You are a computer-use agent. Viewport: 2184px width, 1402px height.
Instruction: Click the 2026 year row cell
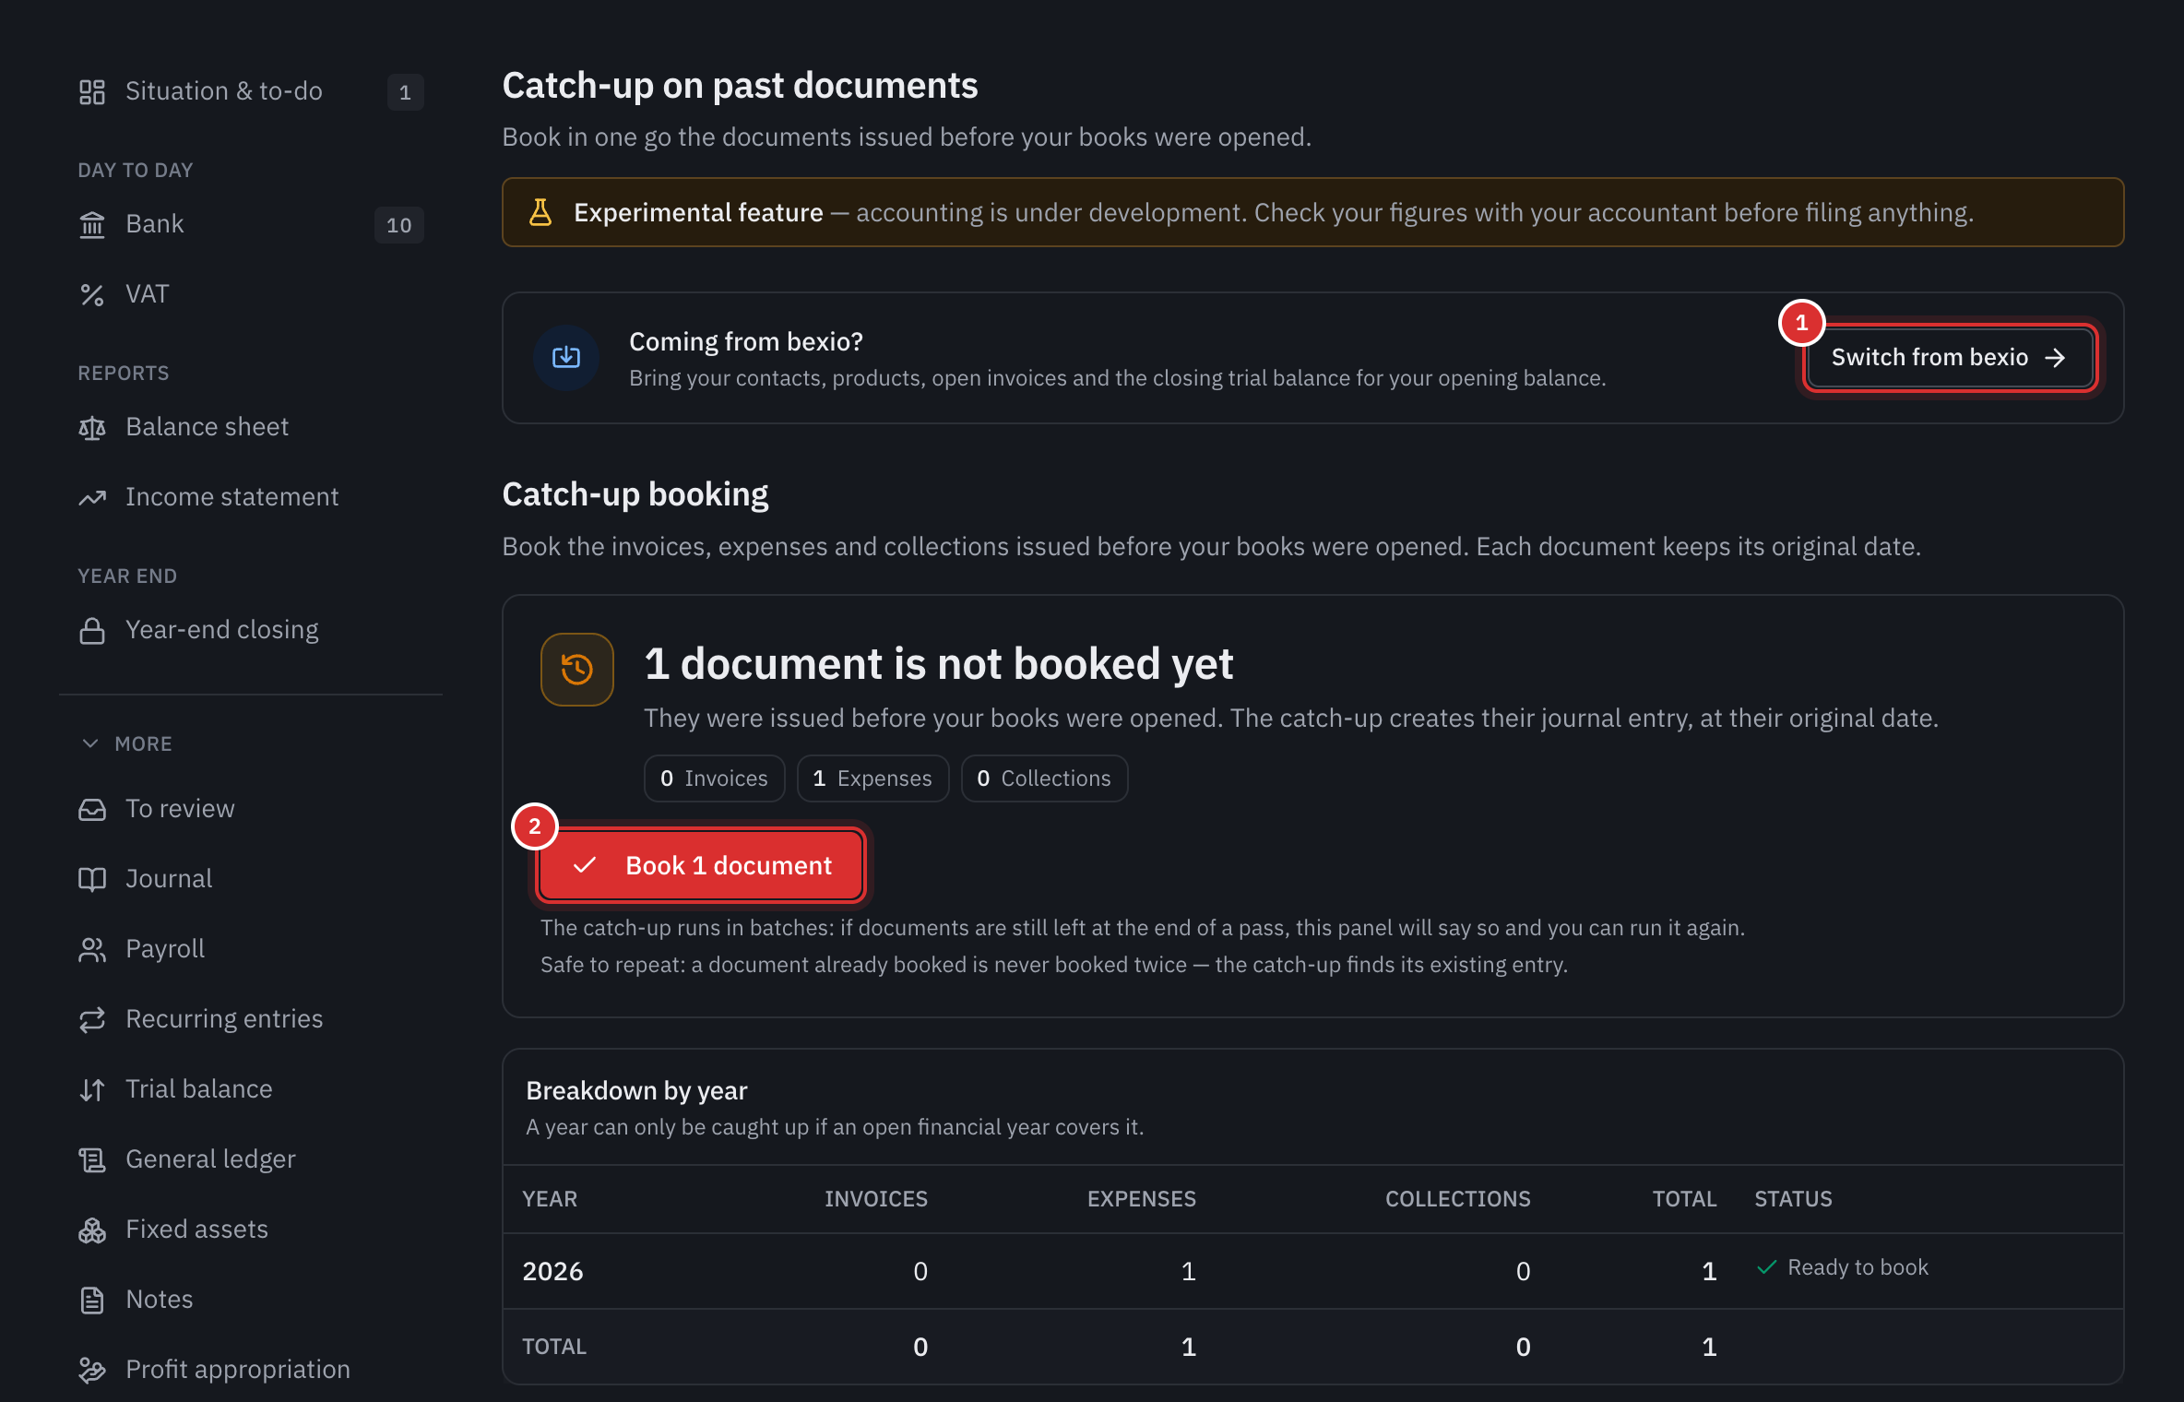(553, 1271)
